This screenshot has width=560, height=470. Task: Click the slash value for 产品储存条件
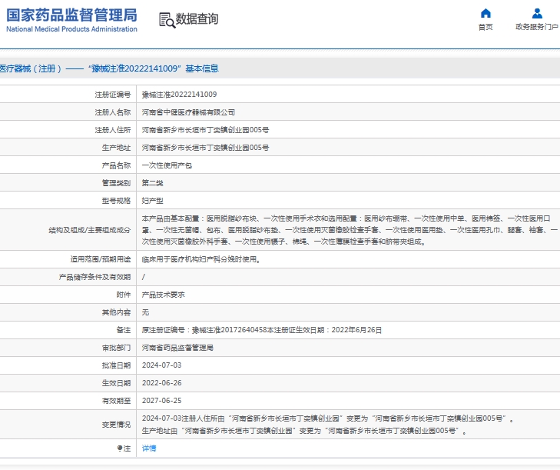tap(144, 277)
